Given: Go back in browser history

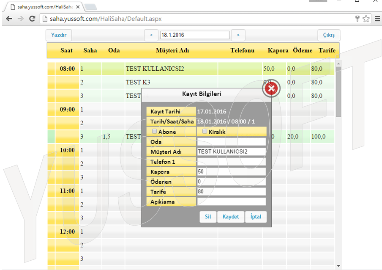Looking at the screenshot, I should point(9,19).
